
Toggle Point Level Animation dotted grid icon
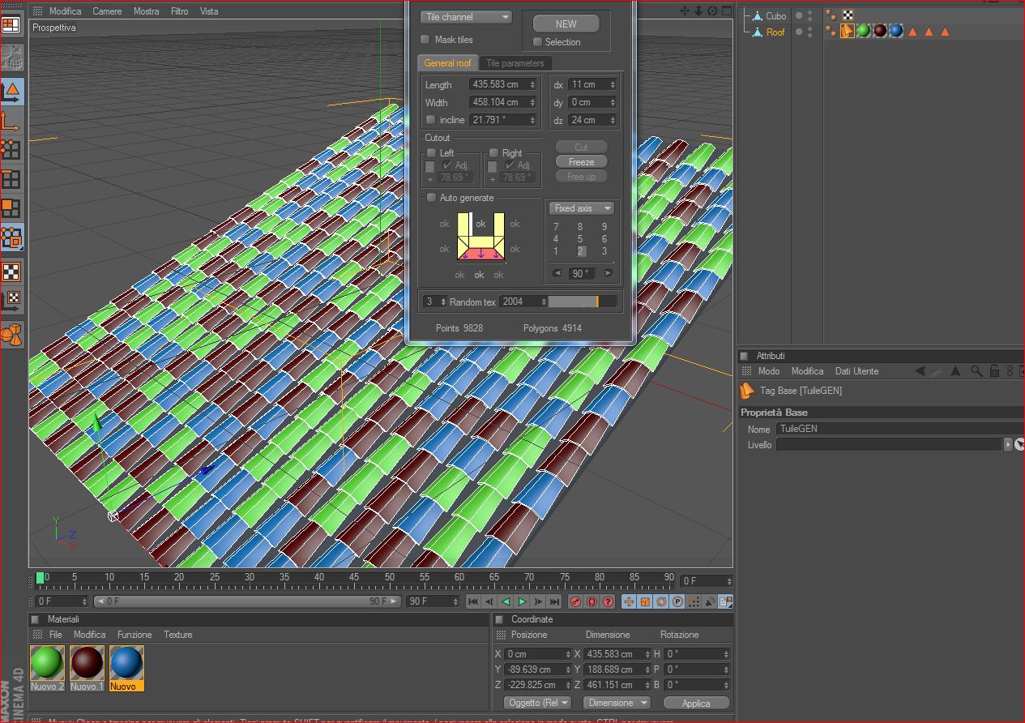coord(694,601)
